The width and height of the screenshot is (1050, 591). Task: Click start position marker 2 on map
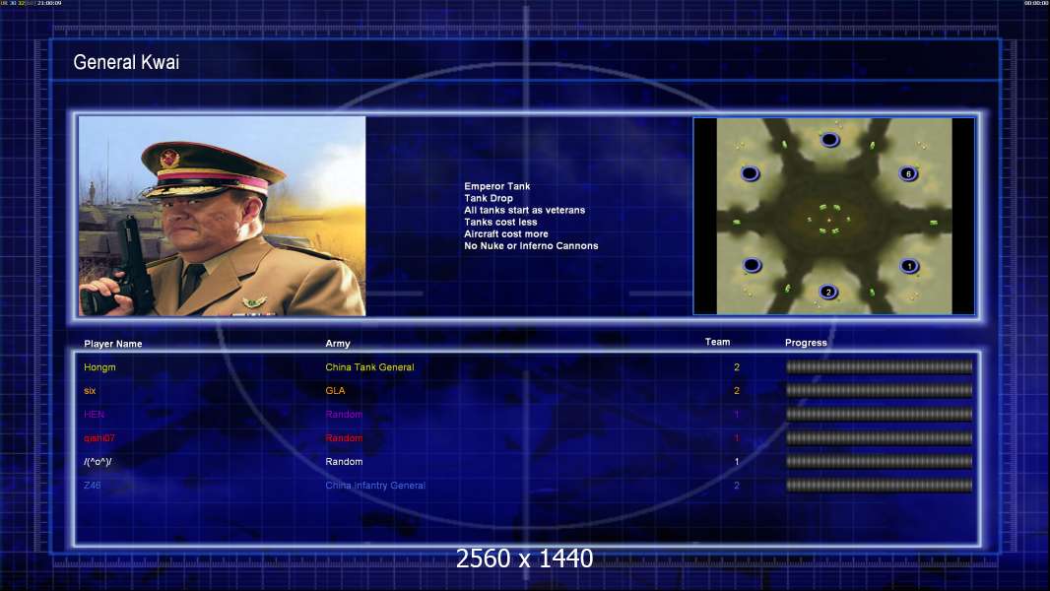[x=828, y=292]
